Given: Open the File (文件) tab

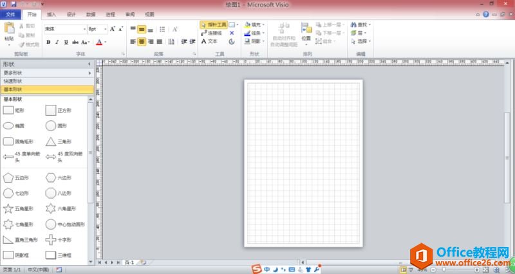Looking at the screenshot, I should click(x=10, y=14).
